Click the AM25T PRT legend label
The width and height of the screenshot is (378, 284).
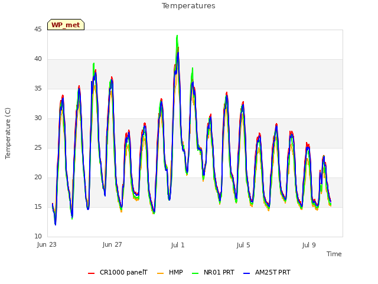click(273, 272)
